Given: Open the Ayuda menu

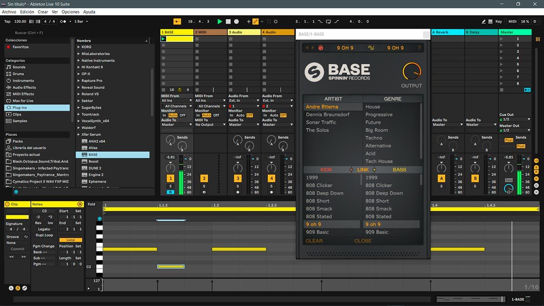Looking at the screenshot, I should [x=89, y=12].
